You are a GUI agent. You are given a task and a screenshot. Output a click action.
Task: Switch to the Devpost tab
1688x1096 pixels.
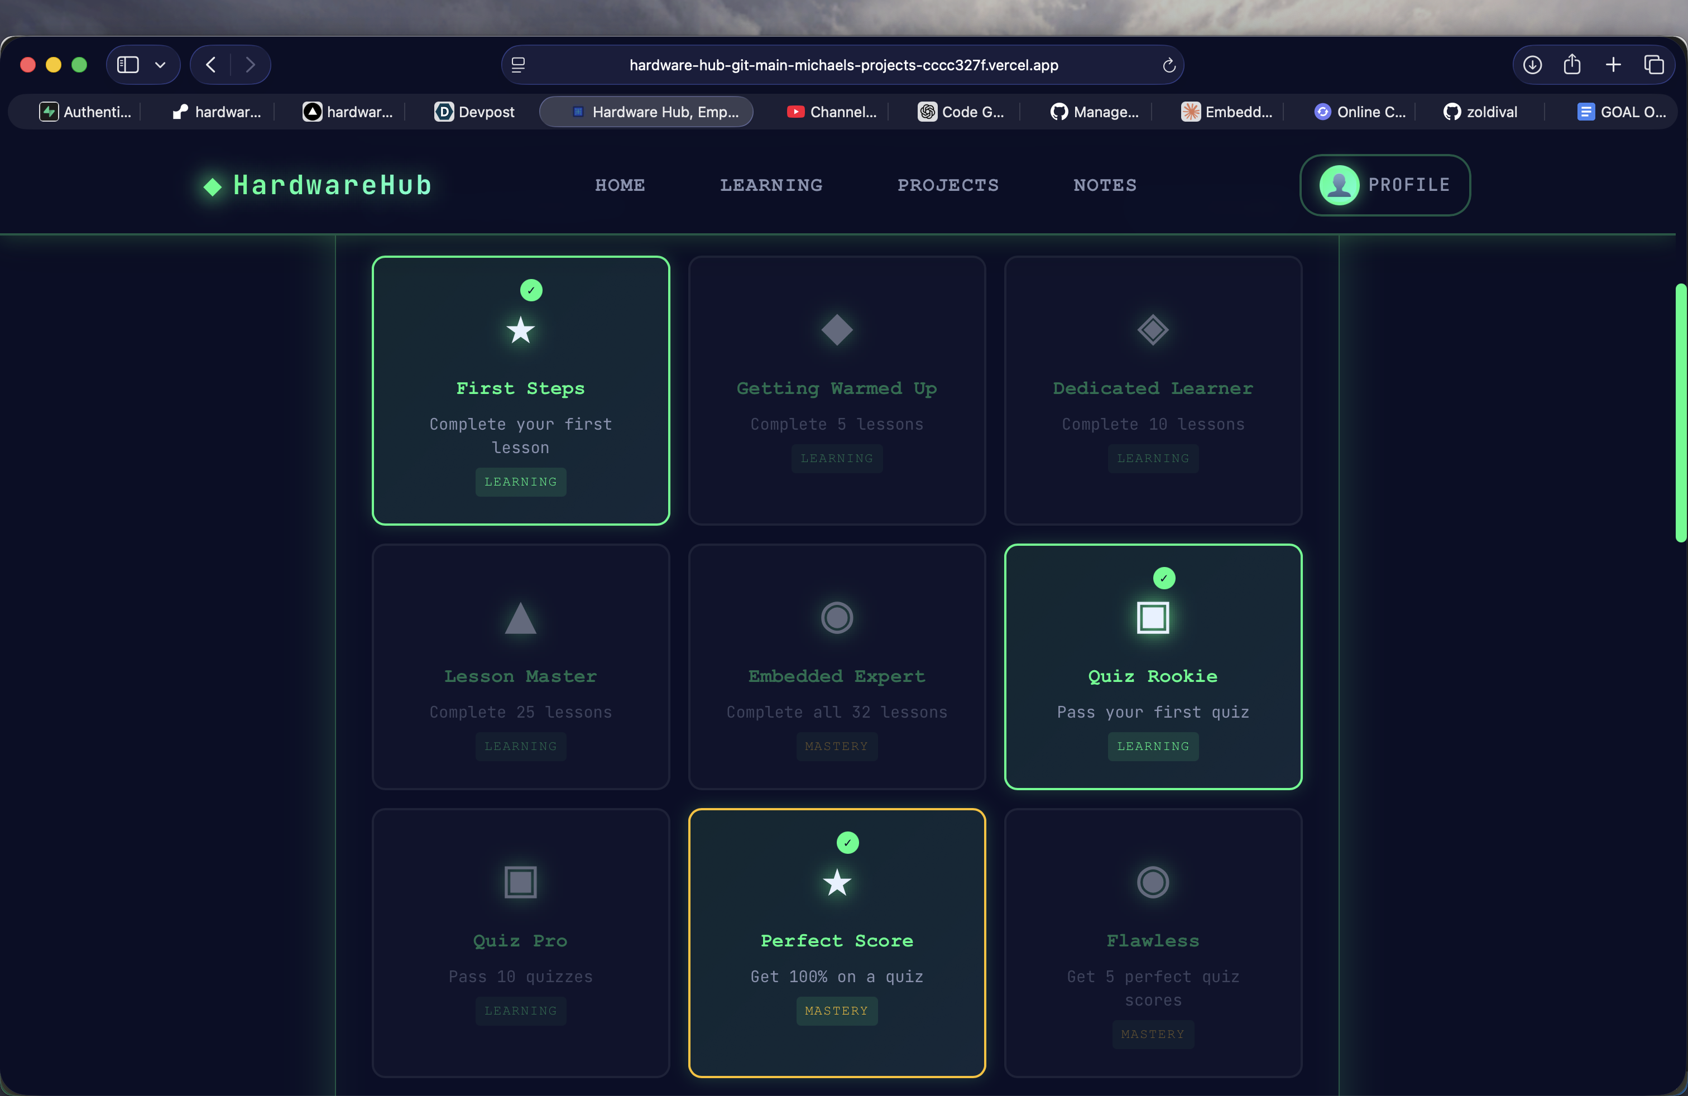pyautogui.click(x=474, y=112)
